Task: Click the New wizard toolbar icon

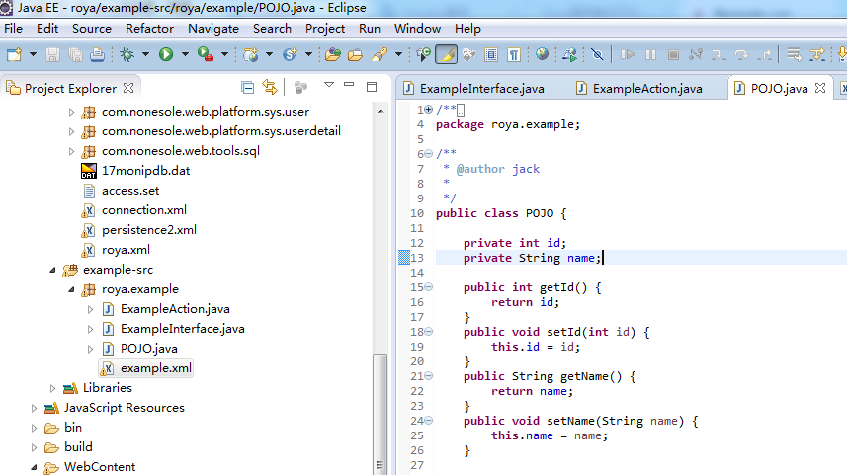Action: tap(14, 54)
